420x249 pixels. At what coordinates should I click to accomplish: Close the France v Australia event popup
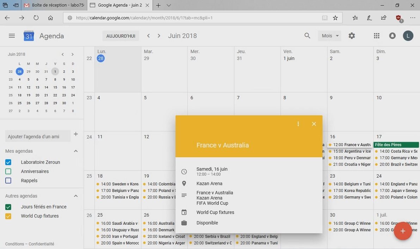314,124
